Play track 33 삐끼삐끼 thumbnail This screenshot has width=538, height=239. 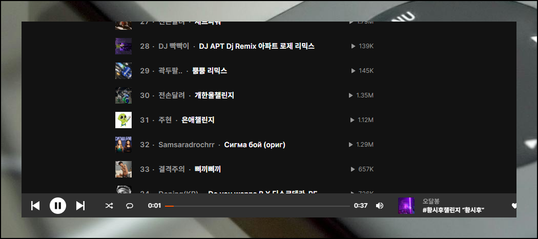123,169
